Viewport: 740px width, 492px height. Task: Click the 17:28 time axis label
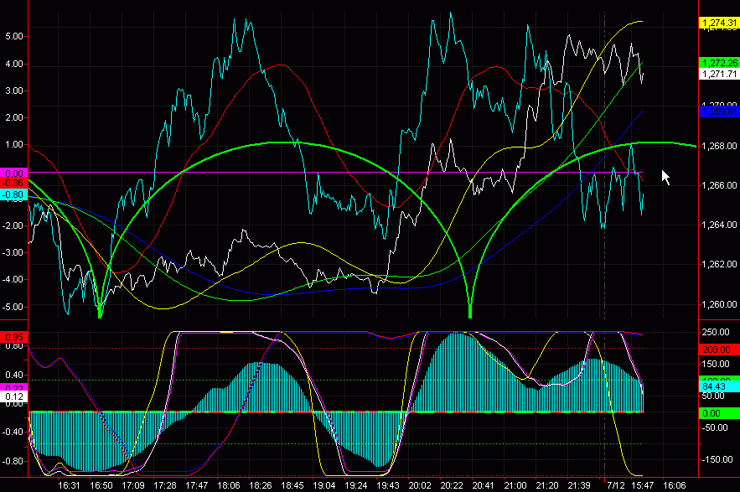[x=165, y=485]
